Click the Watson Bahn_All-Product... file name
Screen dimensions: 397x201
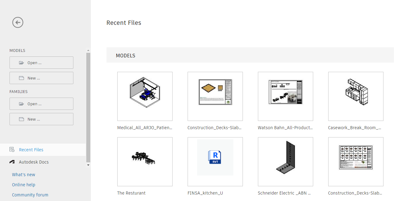(x=285, y=128)
